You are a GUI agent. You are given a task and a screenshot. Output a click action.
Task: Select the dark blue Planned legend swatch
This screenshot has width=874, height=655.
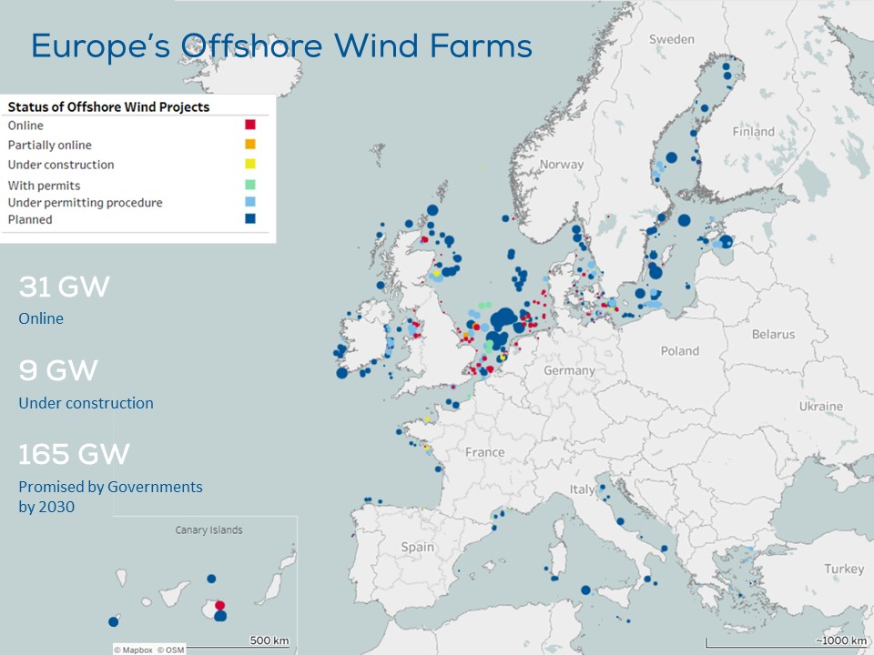pyautogui.click(x=250, y=219)
